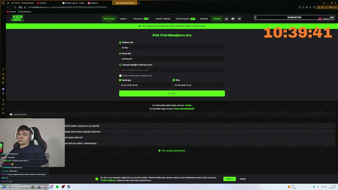Open the browser extensions cube icon
The height and width of the screenshot is (190, 338).
click(x=319, y=7)
